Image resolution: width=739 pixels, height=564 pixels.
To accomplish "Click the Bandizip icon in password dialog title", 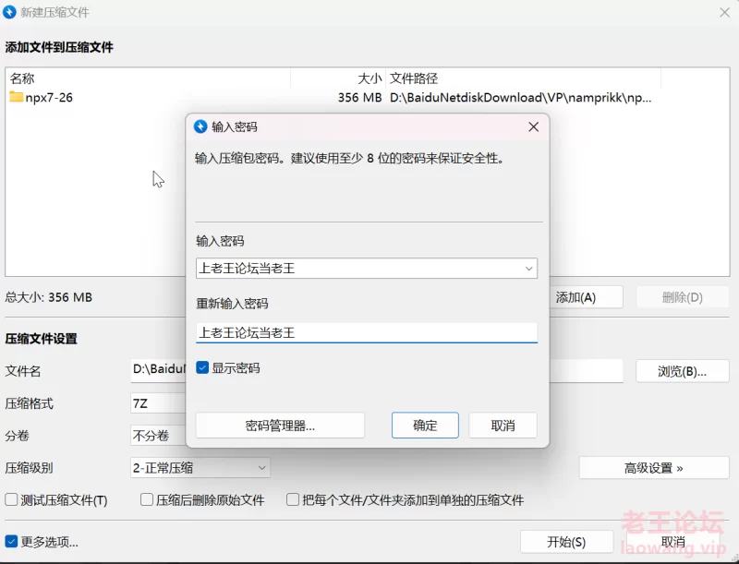I will click(x=200, y=126).
